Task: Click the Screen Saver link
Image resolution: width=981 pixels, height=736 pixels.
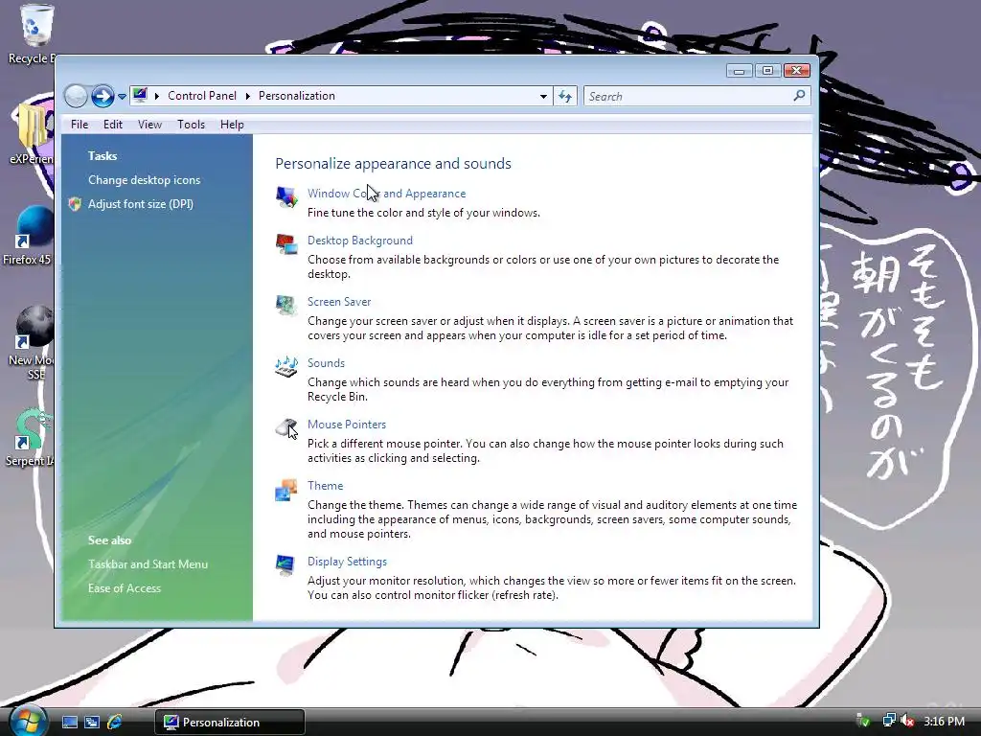Action: tap(339, 302)
